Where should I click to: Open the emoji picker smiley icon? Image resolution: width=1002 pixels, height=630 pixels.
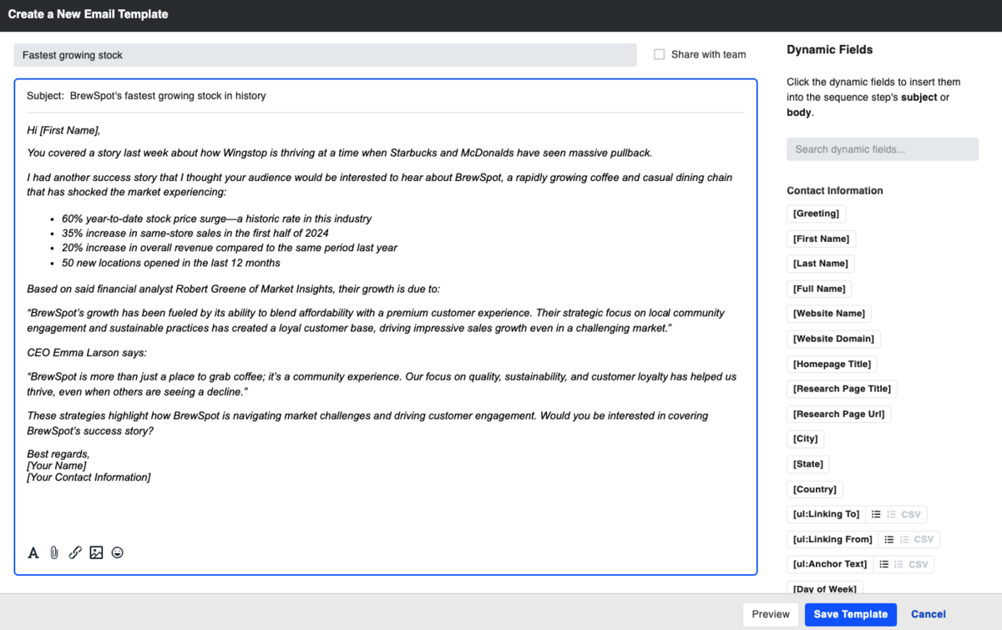tap(118, 552)
